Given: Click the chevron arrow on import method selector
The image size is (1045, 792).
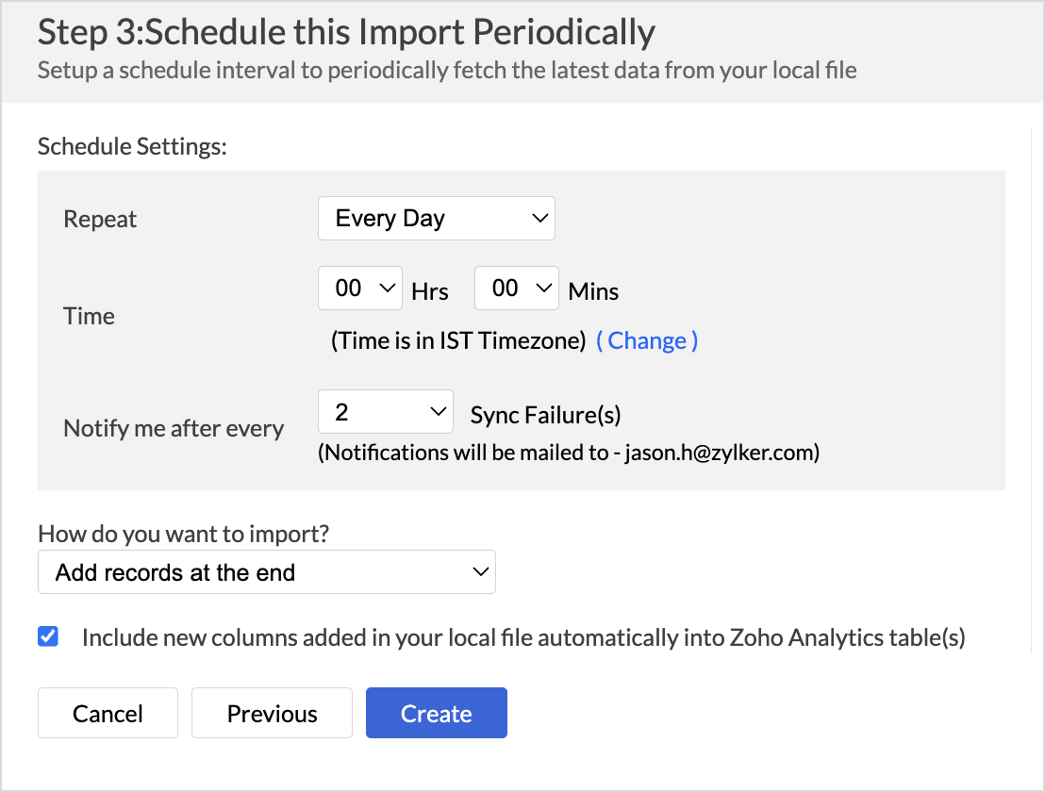Looking at the screenshot, I should [x=480, y=572].
